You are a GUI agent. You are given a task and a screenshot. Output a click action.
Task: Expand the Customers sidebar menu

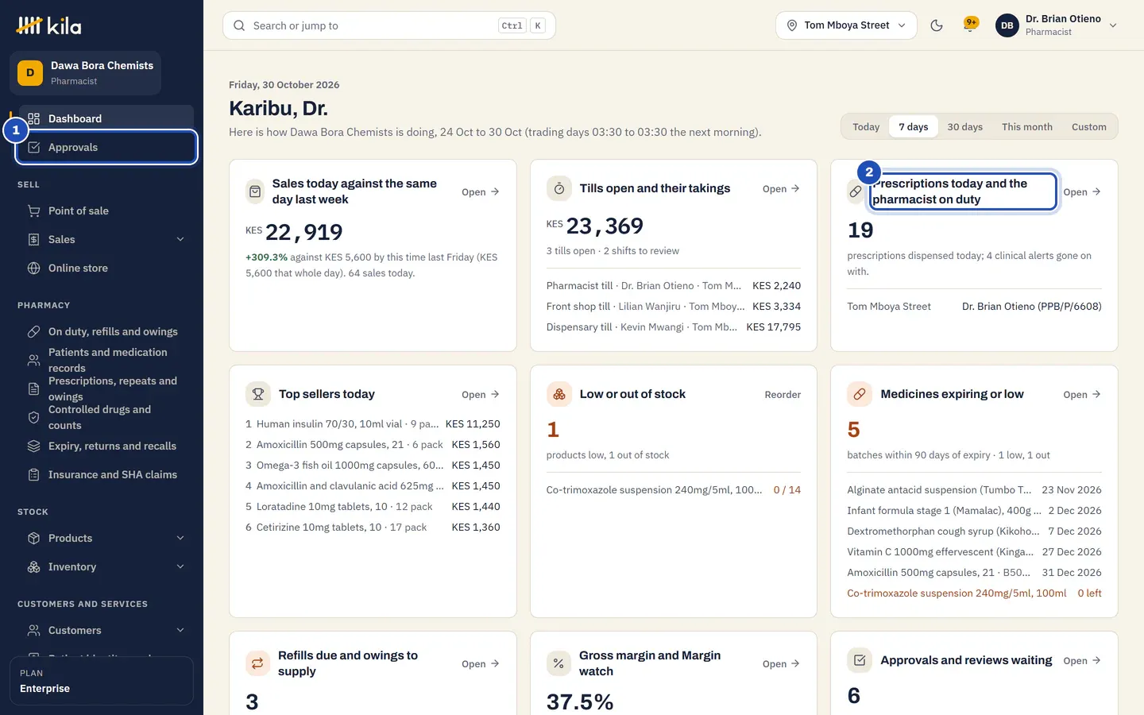pos(106,631)
